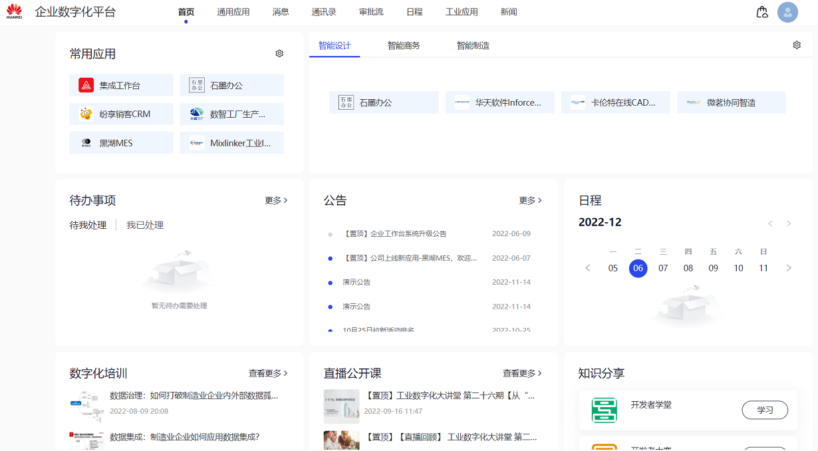This screenshot has height=451, width=818.
Task: Select date 11 in calendar
Action: (x=763, y=268)
